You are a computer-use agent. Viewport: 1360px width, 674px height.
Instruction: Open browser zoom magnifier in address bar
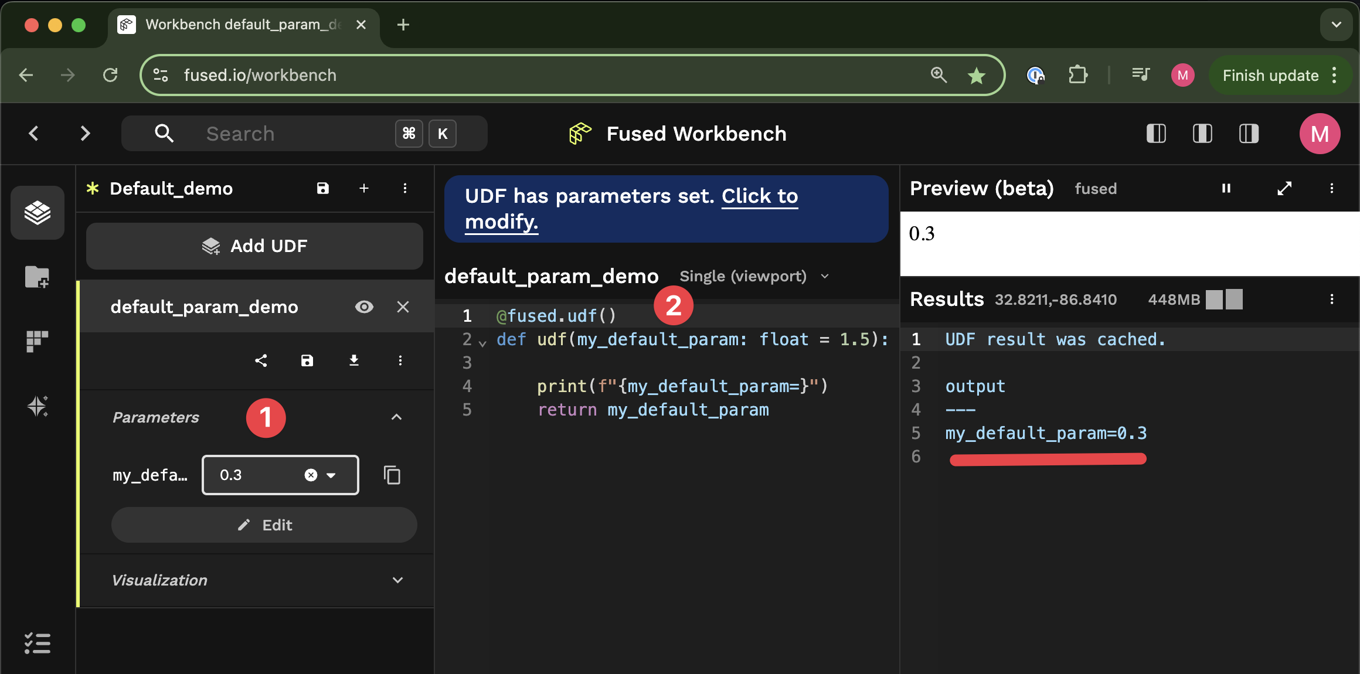click(939, 75)
